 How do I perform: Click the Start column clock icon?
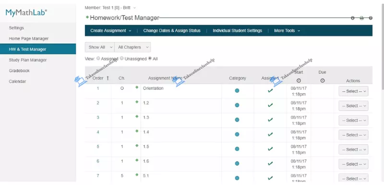[x=299, y=80]
